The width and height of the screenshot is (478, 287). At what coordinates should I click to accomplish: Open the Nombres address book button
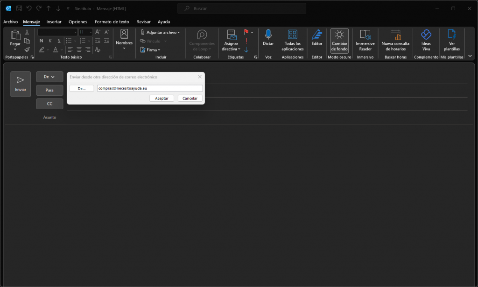(x=124, y=40)
